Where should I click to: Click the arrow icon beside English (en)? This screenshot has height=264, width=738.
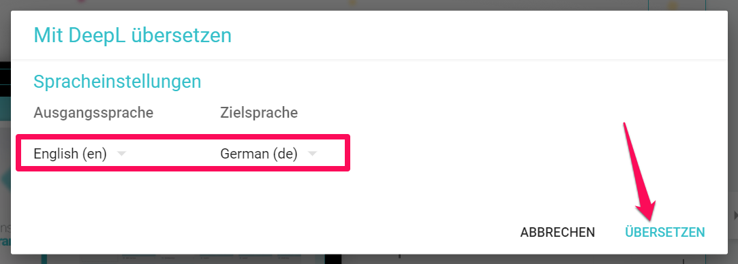coord(121,154)
